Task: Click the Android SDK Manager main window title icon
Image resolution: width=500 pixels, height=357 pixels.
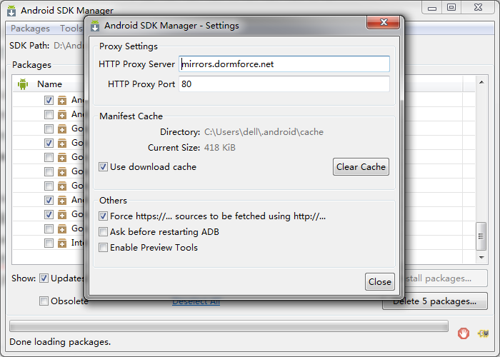Action: pyautogui.click(x=11, y=11)
